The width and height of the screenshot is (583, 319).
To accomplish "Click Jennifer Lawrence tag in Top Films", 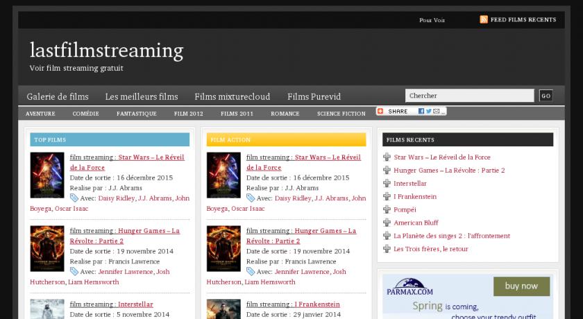I will (x=126, y=272).
